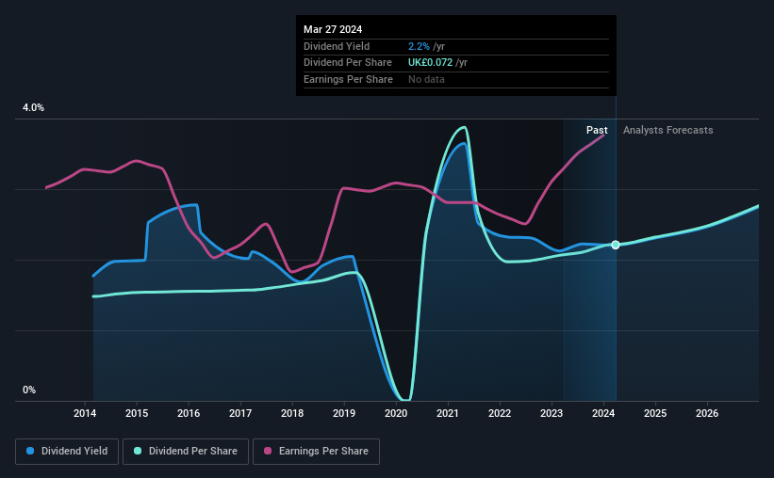Viewport: 774px width, 478px height.
Task: Select the 'Past' region label
Action: pyautogui.click(x=597, y=130)
